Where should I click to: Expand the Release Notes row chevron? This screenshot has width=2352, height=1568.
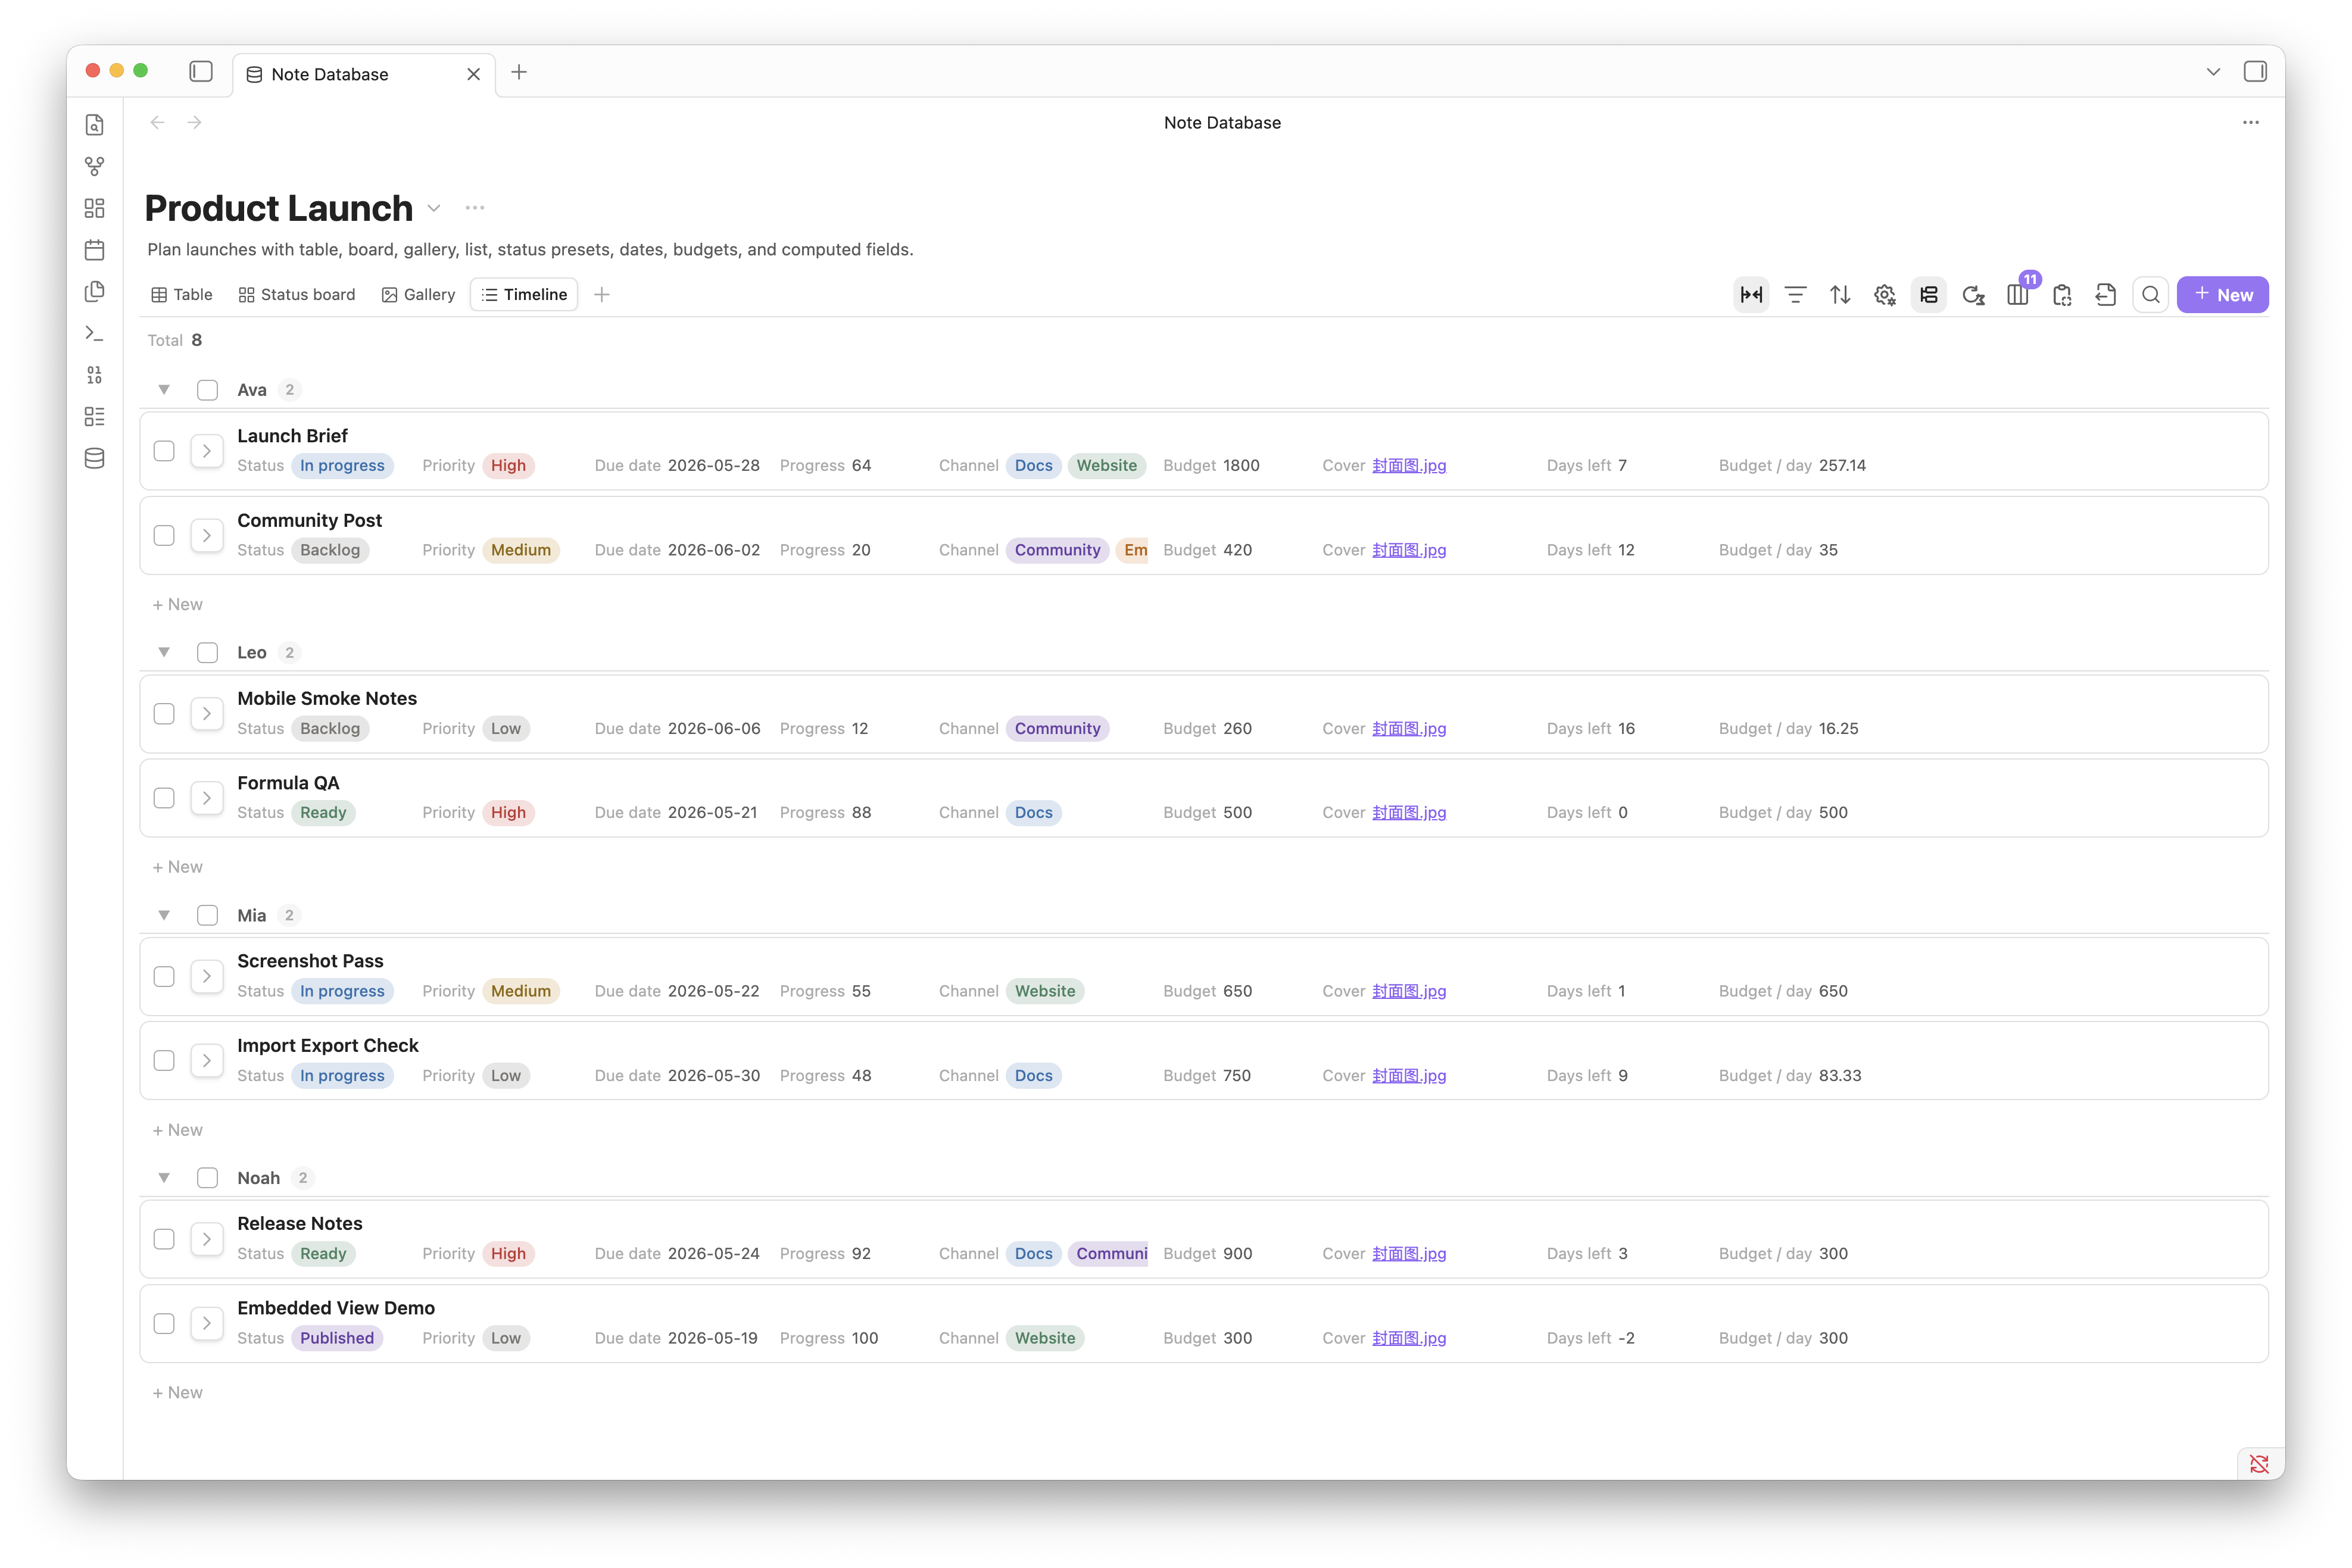[x=207, y=1239]
